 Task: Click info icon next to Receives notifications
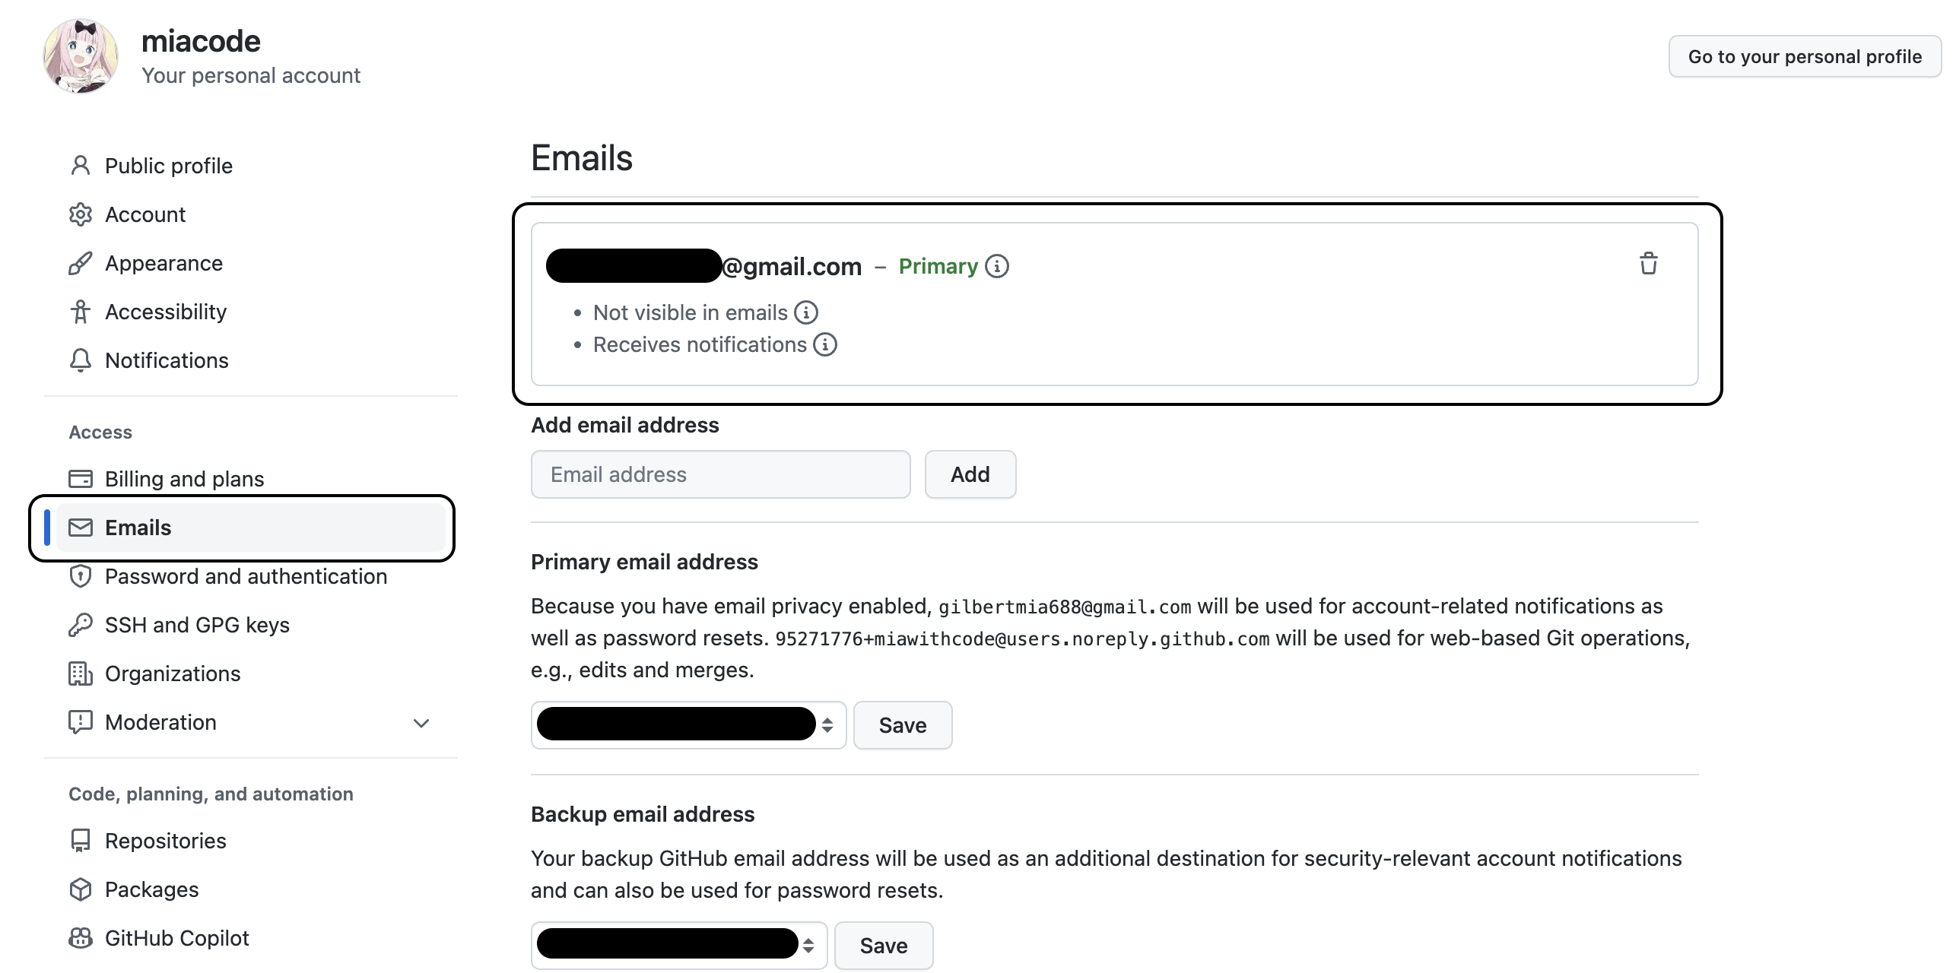click(x=825, y=344)
